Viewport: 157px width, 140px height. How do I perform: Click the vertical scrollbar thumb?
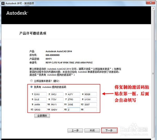(x=153, y=74)
